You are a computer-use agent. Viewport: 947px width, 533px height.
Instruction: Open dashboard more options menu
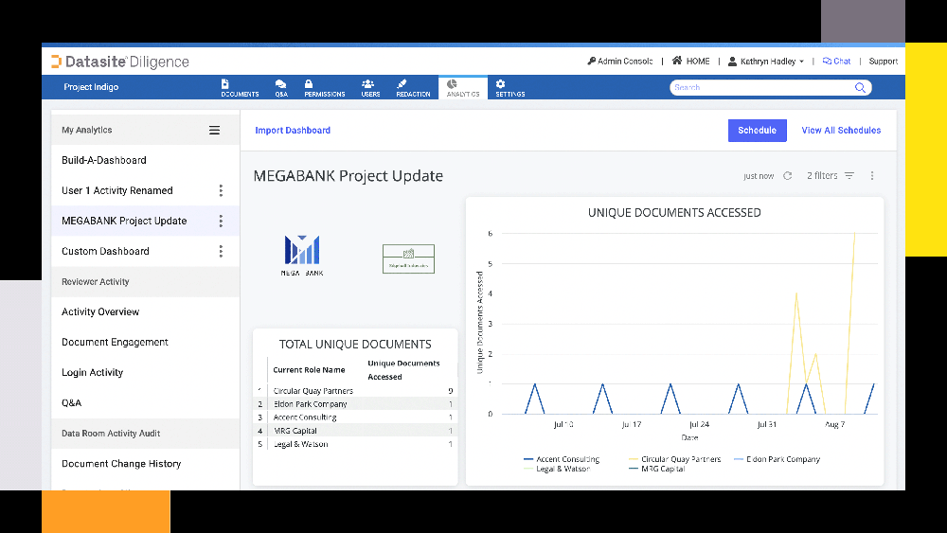(872, 176)
